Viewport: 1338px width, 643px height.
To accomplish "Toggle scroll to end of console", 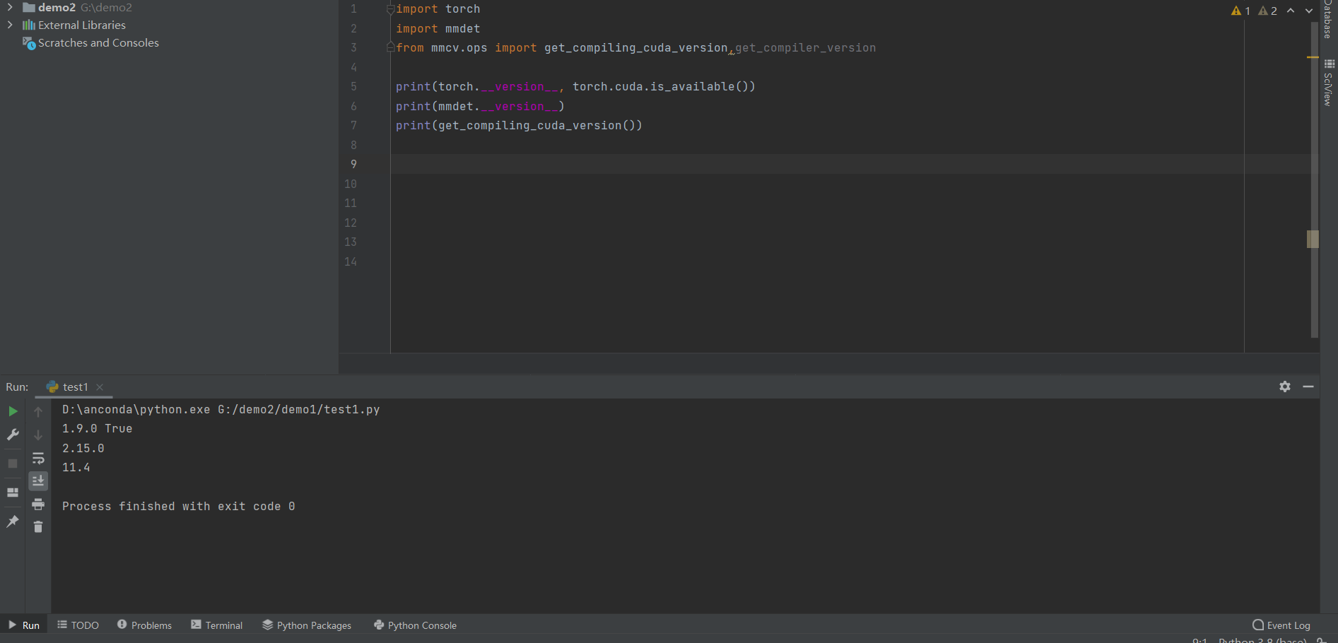I will tap(38, 481).
